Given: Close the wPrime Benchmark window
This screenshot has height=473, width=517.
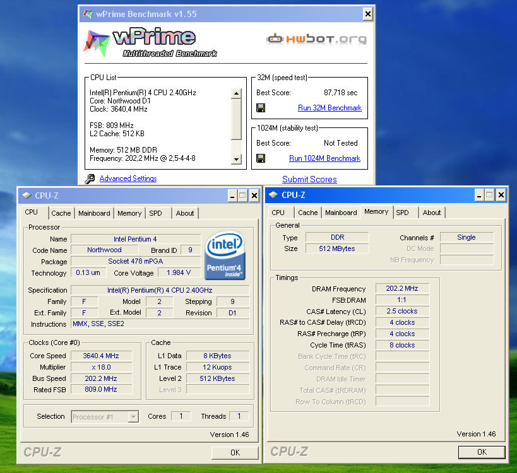Looking at the screenshot, I should (367, 14).
